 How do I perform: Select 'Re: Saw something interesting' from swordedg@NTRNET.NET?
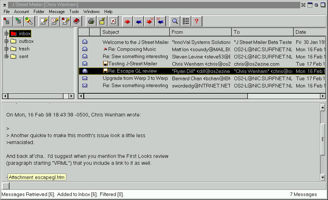coord(202,86)
